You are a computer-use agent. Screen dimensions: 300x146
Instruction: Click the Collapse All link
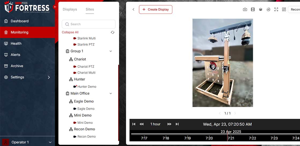tap(70, 32)
